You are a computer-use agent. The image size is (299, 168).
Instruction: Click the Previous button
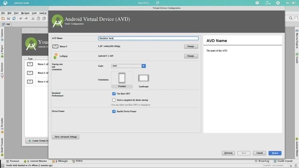[x=228, y=153]
